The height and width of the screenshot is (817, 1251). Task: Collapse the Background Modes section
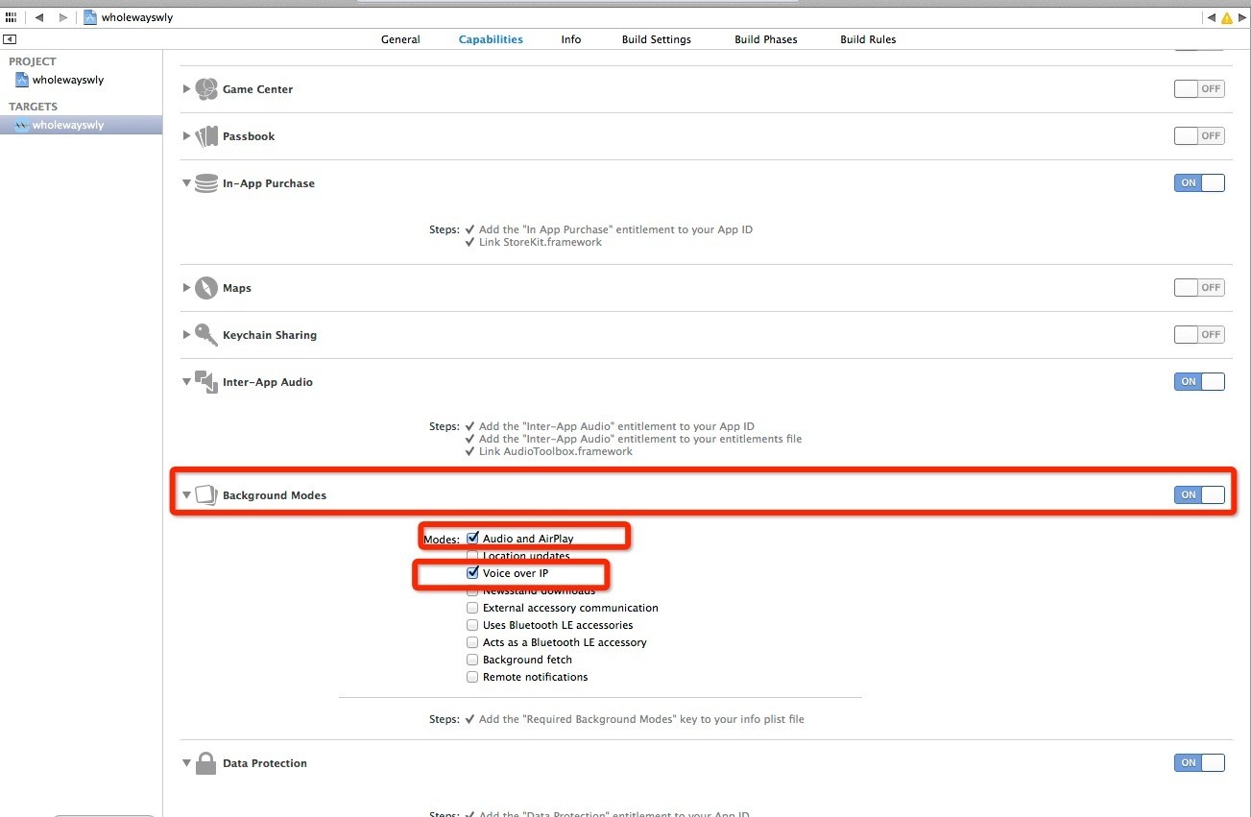click(186, 495)
